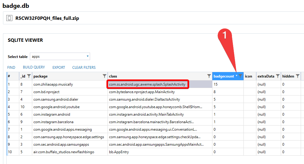Image resolution: width=304 pixels, height=164 pixels.
Task: Select cell com.google.android.apps.messaging
Action: [x=70, y=129]
